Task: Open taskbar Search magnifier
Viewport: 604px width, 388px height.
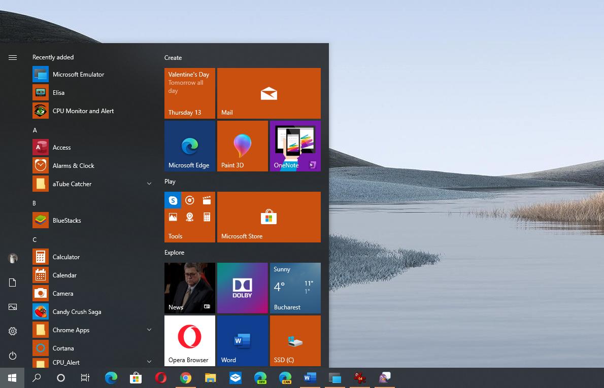Action: click(37, 378)
